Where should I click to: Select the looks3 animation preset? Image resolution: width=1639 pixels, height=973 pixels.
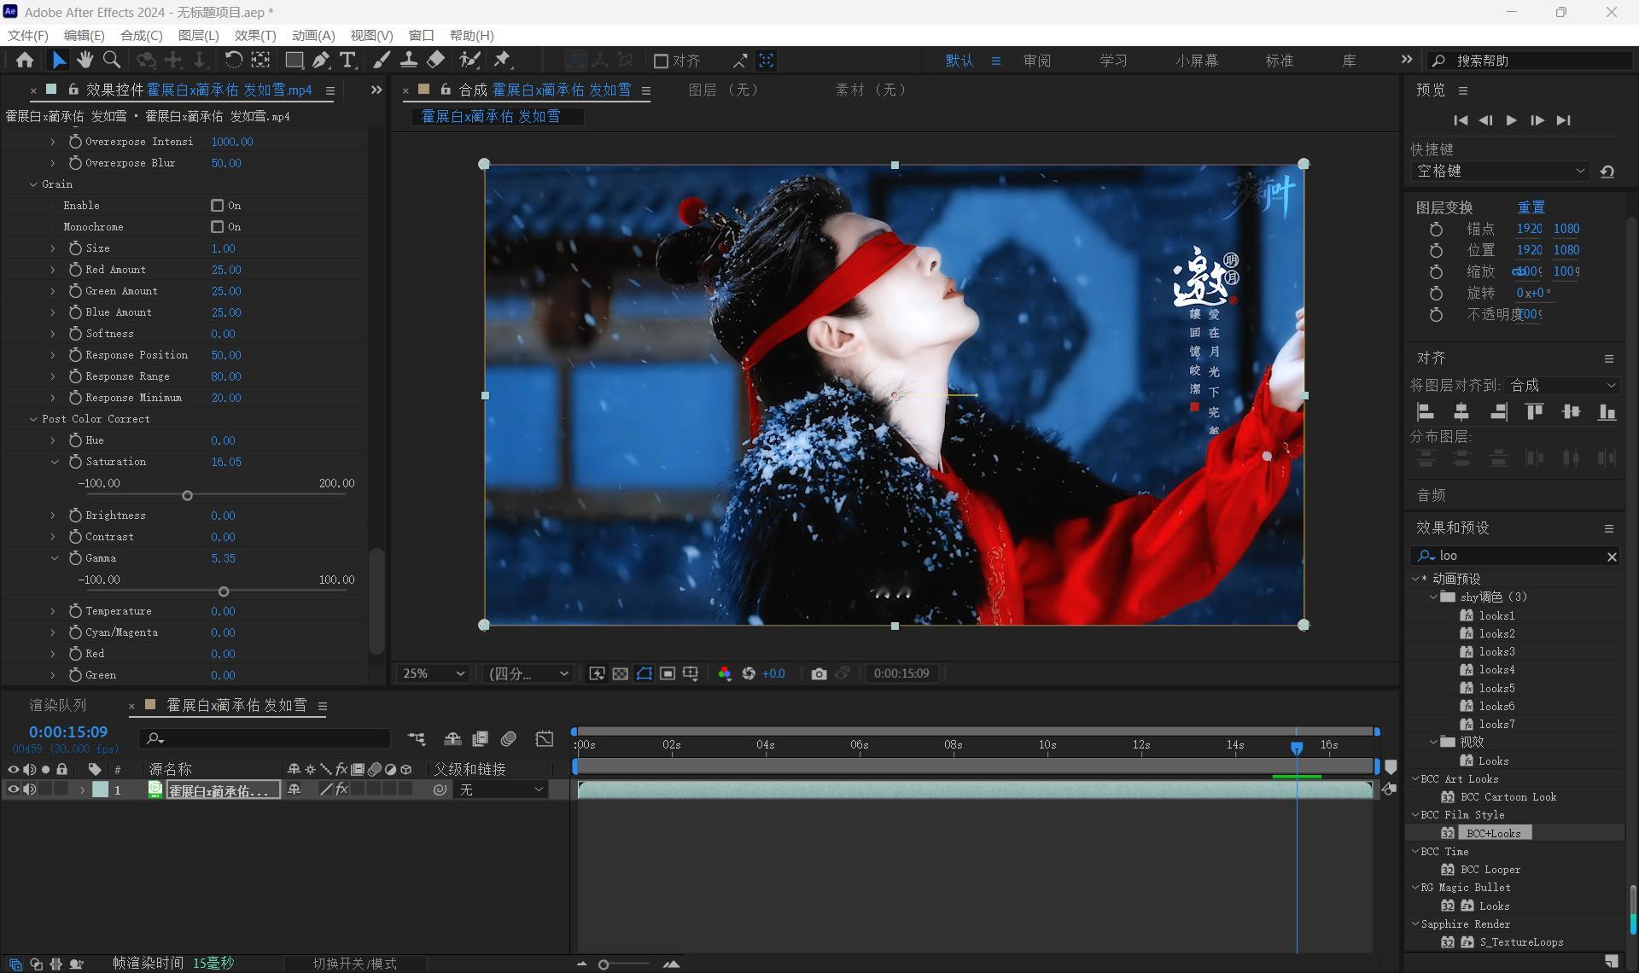pos(1496,652)
